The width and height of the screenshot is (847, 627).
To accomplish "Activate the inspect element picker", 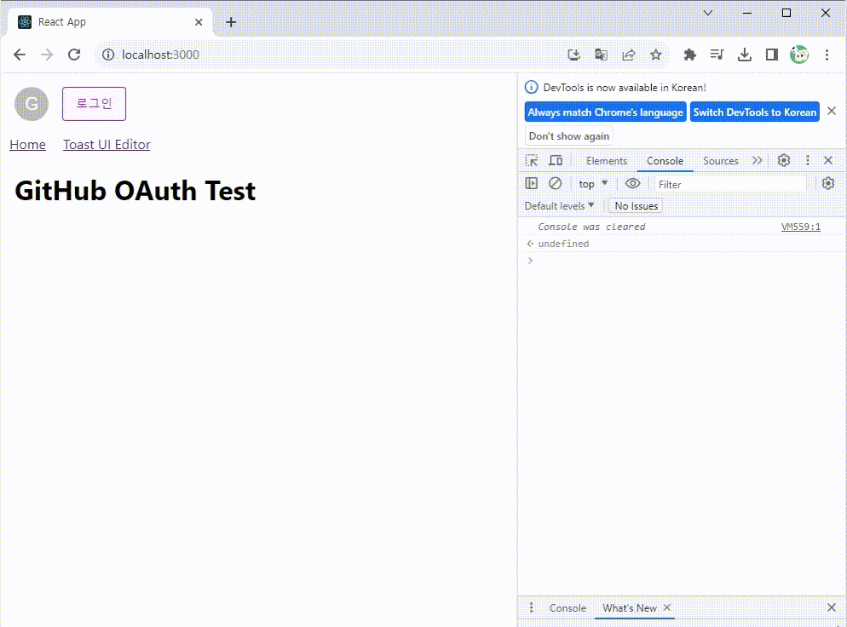I will click(532, 160).
